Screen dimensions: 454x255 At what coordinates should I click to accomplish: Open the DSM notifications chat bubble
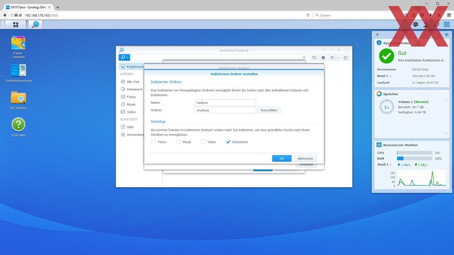coord(416,24)
